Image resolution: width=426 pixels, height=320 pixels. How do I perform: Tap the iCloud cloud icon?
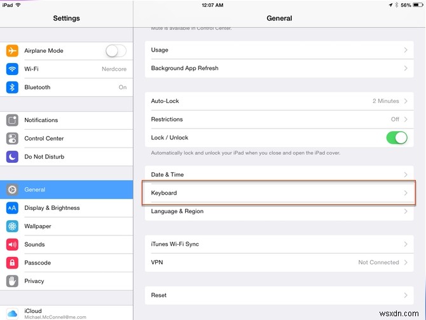pos(12,314)
